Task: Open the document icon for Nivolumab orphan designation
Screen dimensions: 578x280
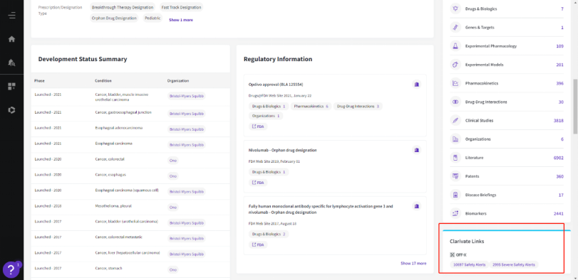Action: coord(416,150)
